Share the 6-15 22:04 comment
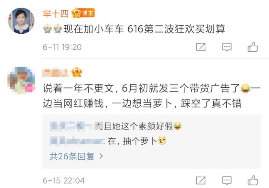Viewport: 269px width, 188px height. [201, 180]
